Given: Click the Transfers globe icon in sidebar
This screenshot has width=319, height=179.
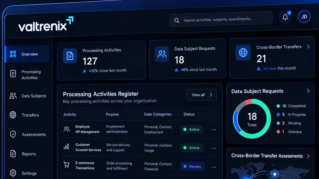Looking at the screenshot, I should [x=13, y=115].
